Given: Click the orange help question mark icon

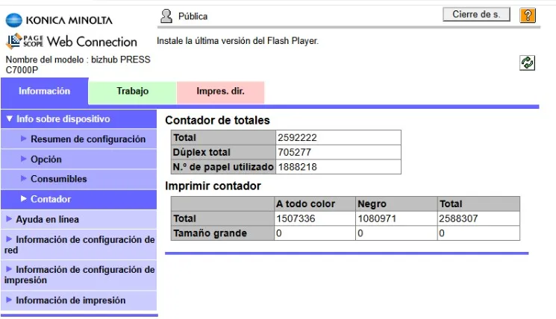Looking at the screenshot, I should pos(528,15).
